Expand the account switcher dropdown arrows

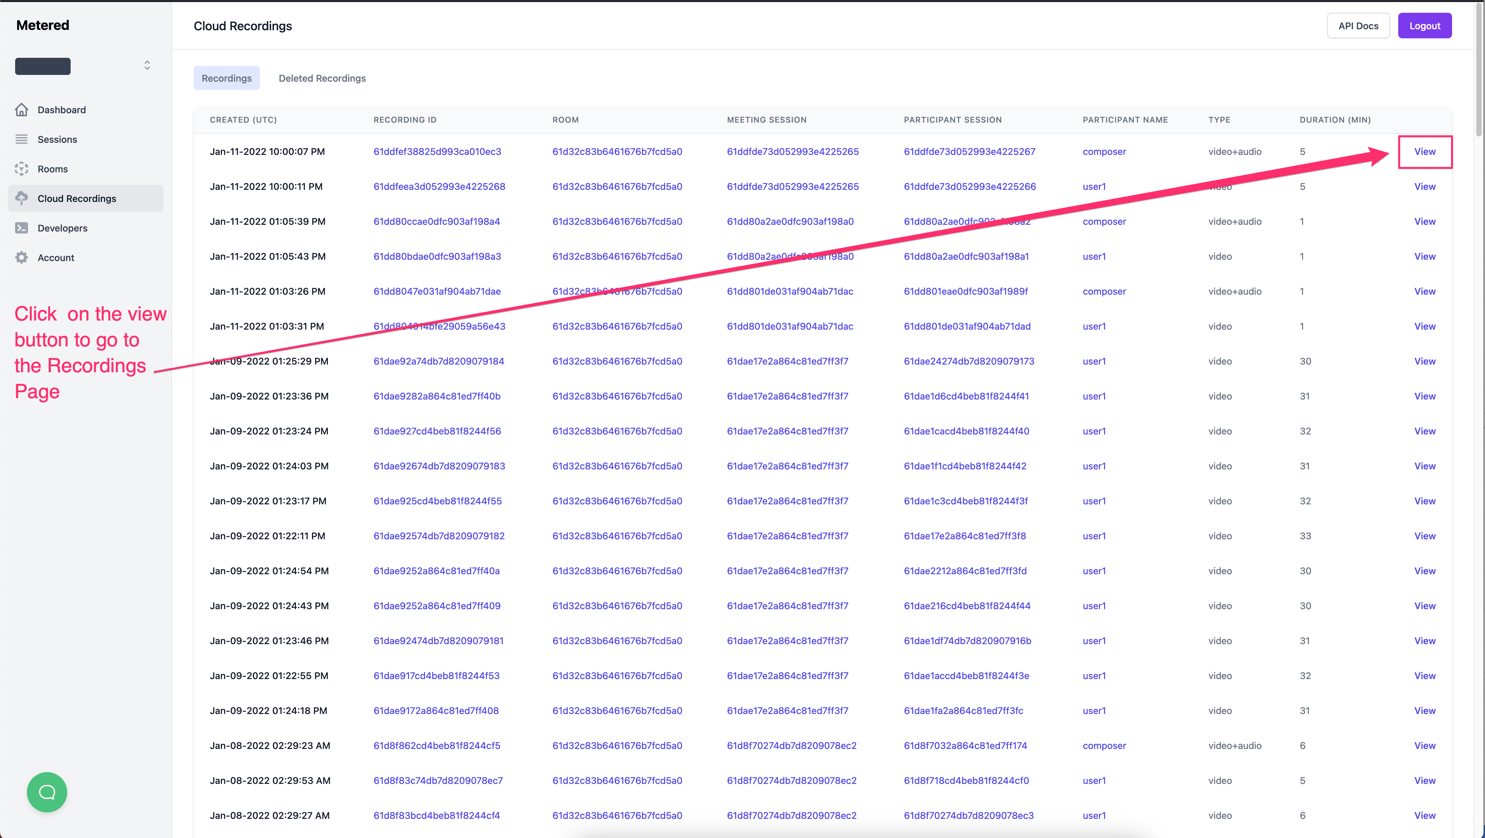pyautogui.click(x=147, y=65)
